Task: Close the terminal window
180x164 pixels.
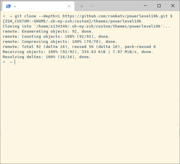Action: point(173,6)
